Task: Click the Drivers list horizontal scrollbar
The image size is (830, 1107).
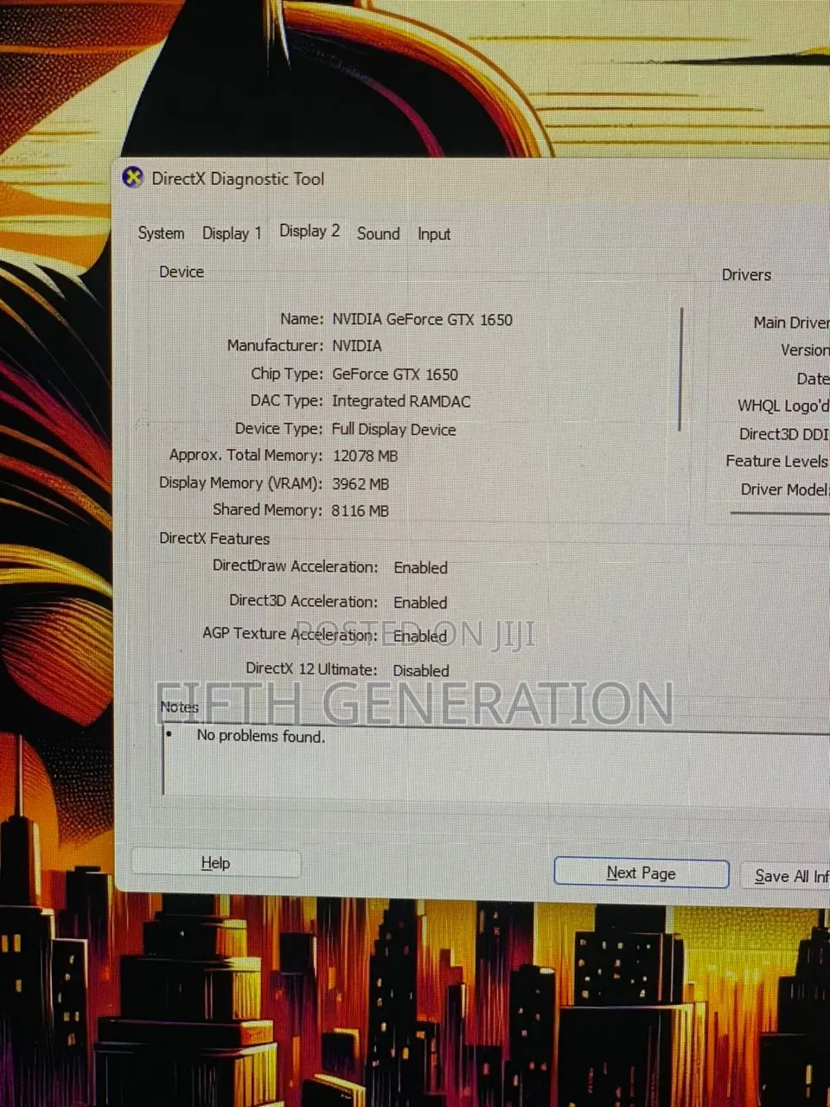Action: pyautogui.click(x=780, y=513)
